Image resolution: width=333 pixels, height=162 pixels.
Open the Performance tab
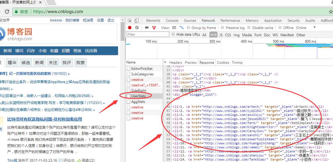230,21
